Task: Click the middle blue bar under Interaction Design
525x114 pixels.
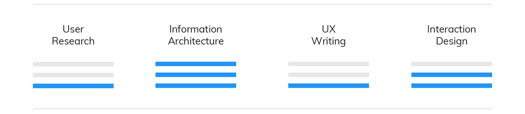Action: point(451,75)
